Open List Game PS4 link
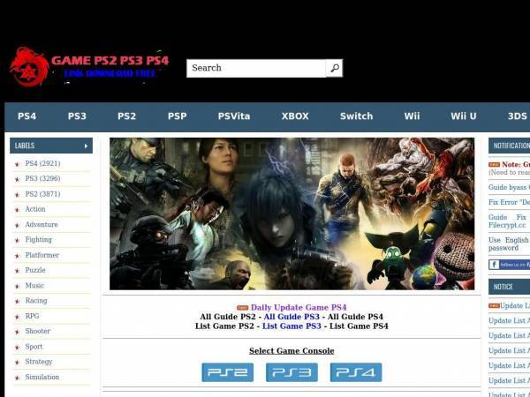This screenshot has height=397, width=530. click(359, 326)
